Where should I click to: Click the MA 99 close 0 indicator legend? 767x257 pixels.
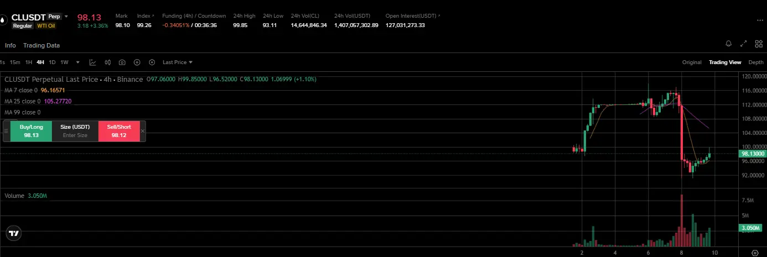(23, 112)
